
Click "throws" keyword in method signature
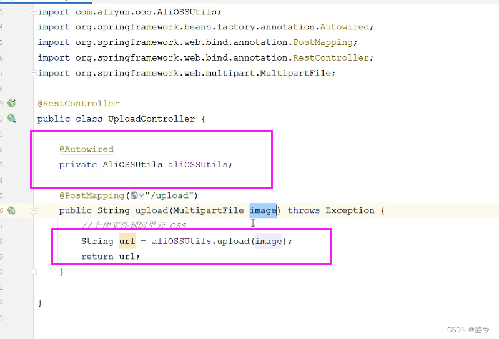tap(304, 210)
